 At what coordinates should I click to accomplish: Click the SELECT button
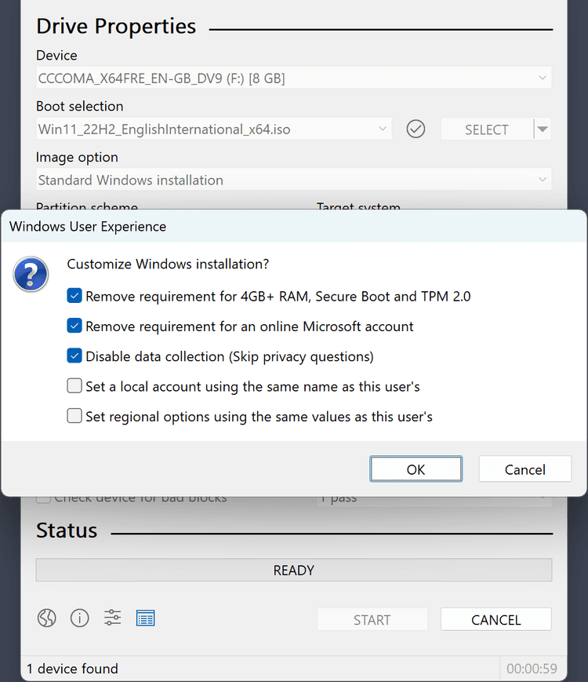(x=486, y=129)
